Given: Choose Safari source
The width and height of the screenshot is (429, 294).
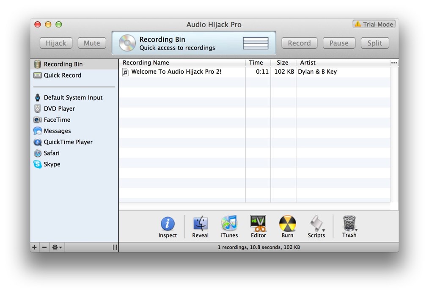Looking at the screenshot, I should (x=74, y=153).
